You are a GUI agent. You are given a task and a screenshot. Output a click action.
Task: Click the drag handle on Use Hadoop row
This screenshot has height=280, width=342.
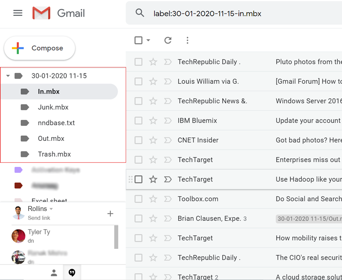pyautogui.click(x=130, y=179)
